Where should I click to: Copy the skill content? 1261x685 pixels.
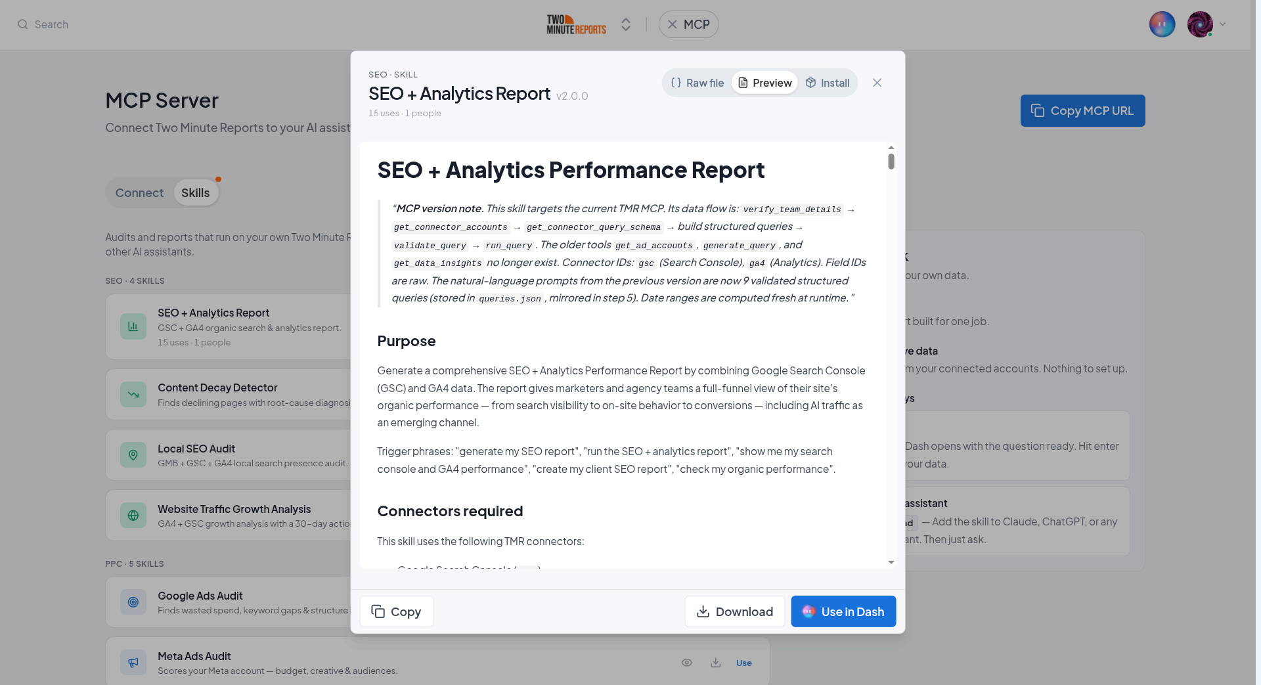(x=397, y=611)
